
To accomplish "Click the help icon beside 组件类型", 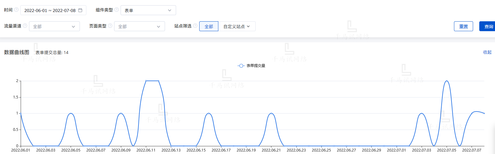I will pos(117,10).
